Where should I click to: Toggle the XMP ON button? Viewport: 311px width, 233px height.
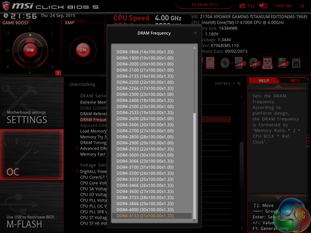pyautogui.click(x=83, y=50)
